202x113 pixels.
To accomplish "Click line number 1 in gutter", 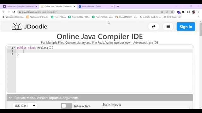I will [12, 48].
